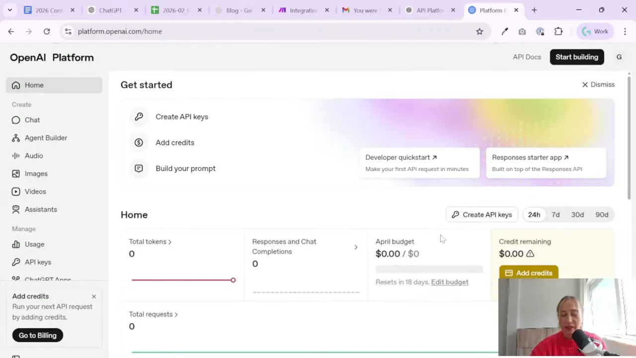Expand Responses and Chat Completions chevron
Image resolution: width=636 pixels, height=358 pixels.
click(x=356, y=247)
